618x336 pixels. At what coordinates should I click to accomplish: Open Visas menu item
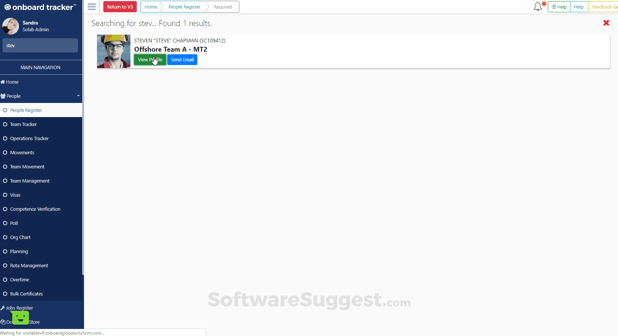click(41, 195)
